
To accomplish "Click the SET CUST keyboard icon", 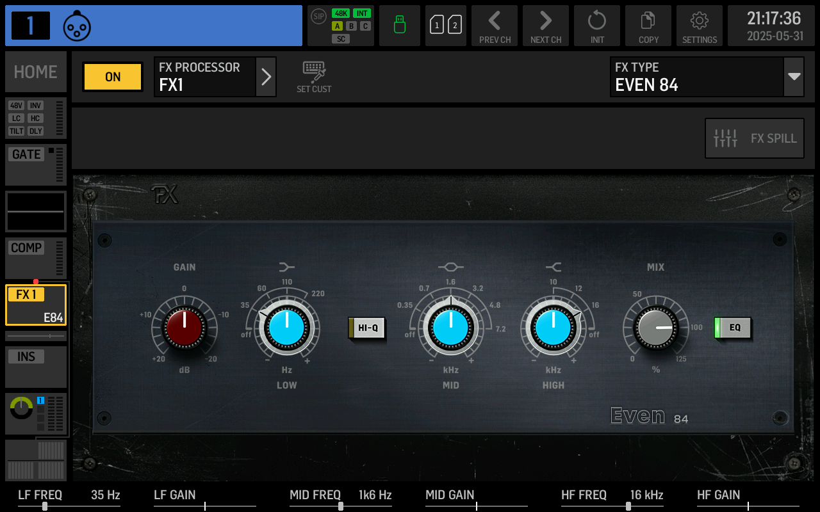I will 314,77.
